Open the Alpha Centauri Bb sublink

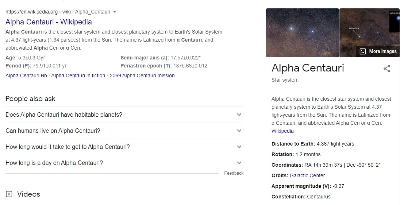(26, 76)
